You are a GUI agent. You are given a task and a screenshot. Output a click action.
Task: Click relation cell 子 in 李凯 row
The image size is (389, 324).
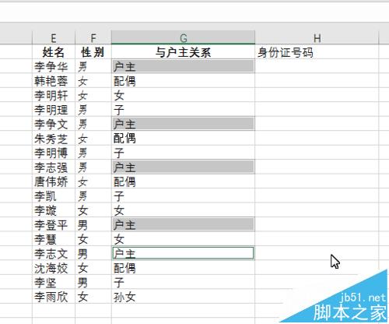tap(183, 195)
